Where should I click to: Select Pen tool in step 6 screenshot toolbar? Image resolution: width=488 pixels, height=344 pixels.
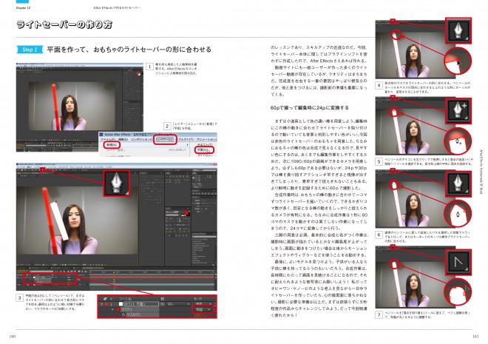tap(393, 171)
